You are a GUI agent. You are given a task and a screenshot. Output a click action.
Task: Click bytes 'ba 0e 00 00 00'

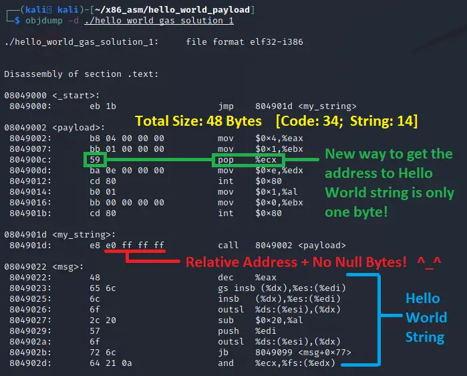click(127, 171)
